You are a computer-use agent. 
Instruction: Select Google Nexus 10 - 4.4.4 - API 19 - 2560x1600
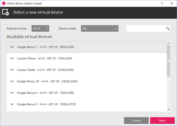coord(86,81)
